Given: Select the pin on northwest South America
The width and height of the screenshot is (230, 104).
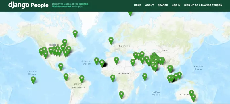Looking at the screenshot, I should point(66,77).
